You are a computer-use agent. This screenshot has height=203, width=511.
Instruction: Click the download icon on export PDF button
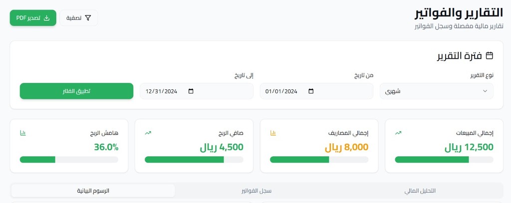47,18
